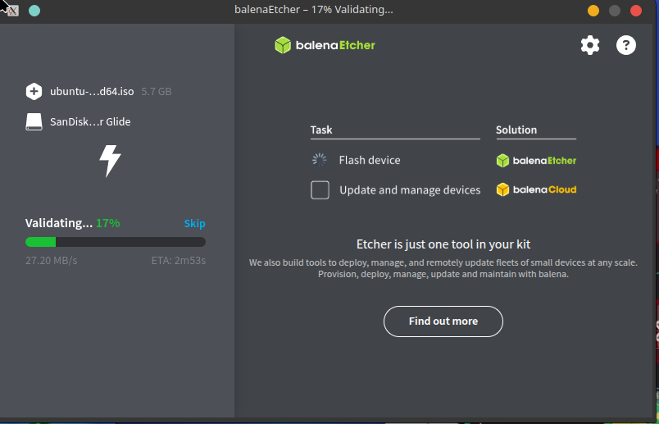Click 'Etcher is just one tool' heading
This screenshot has width=659, height=424.
(x=443, y=244)
